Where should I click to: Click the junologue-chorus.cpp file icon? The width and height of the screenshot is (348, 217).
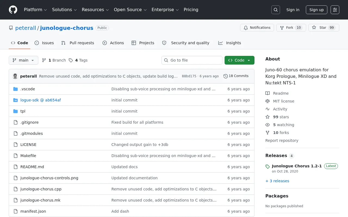[x=15, y=189]
